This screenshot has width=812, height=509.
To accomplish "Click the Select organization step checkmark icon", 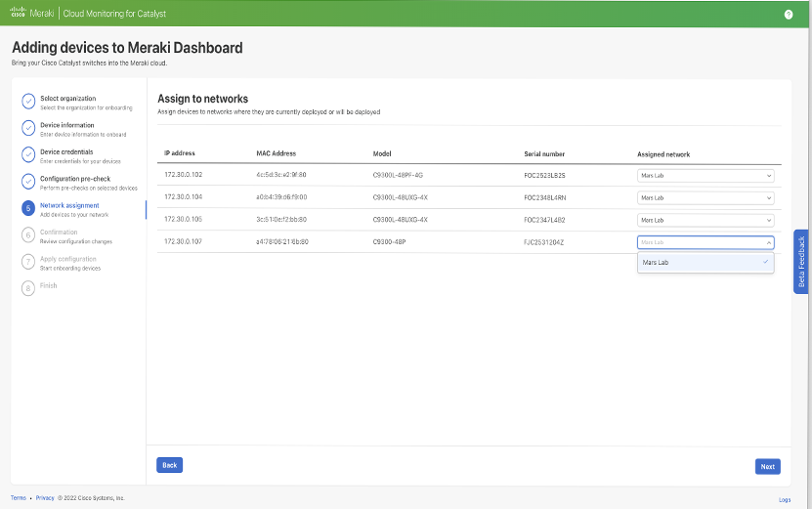I will [28, 102].
